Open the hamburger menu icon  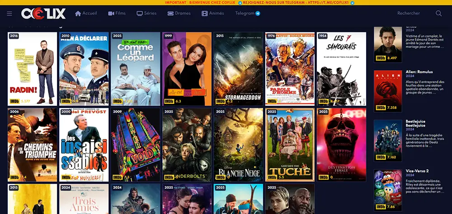pos(9,14)
